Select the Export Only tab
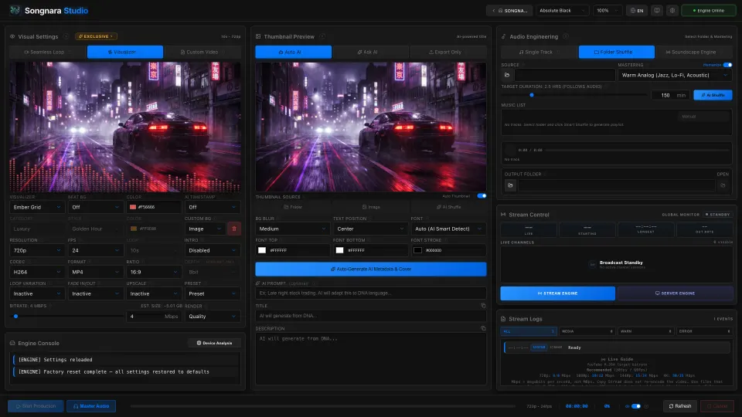 pyautogui.click(x=448, y=52)
